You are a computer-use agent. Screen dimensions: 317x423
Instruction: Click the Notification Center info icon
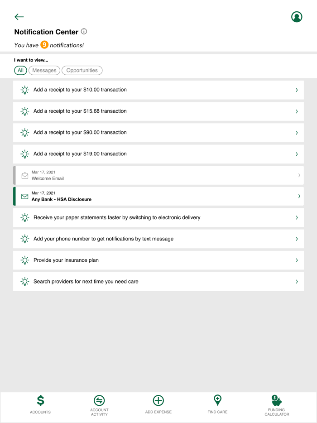click(84, 32)
